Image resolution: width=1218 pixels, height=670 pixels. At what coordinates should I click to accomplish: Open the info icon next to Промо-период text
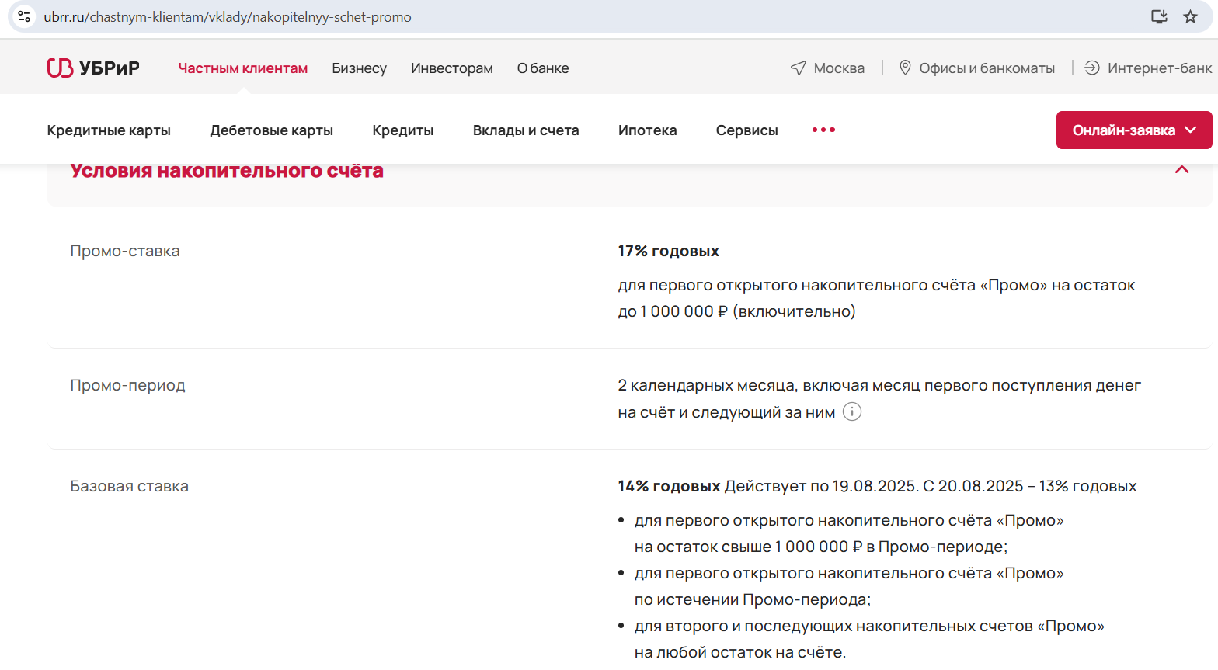pyautogui.click(x=852, y=411)
